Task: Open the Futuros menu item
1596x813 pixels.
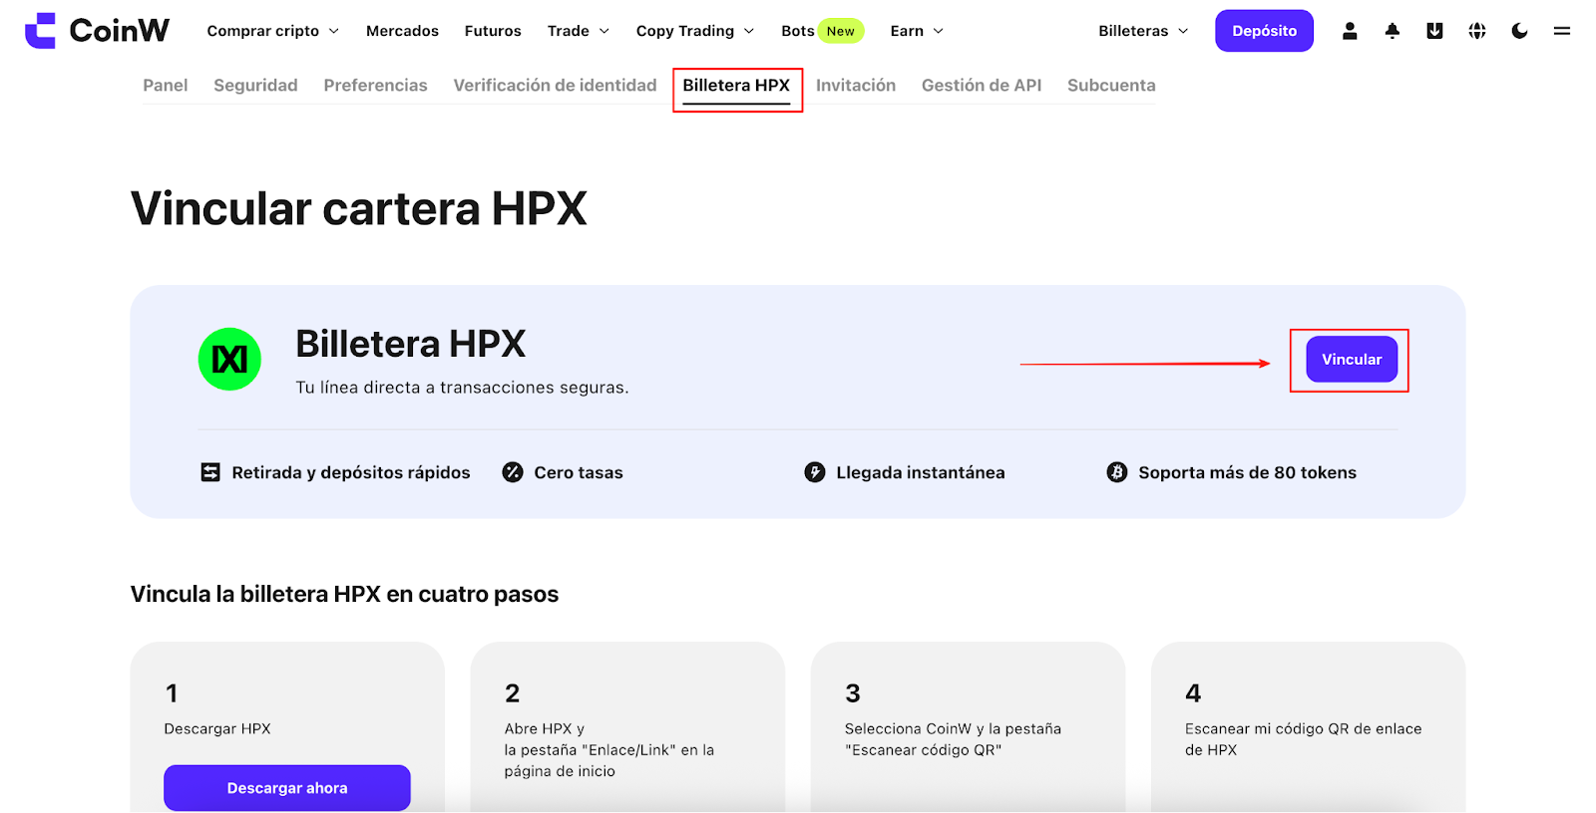Action: click(x=493, y=31)
